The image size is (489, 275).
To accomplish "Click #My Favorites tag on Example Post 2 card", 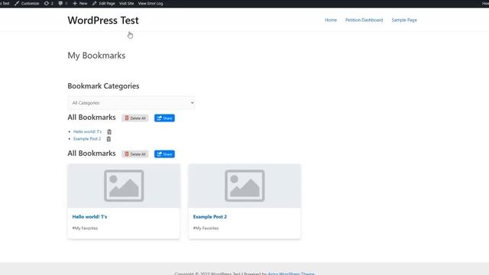I will click(206, 228).
